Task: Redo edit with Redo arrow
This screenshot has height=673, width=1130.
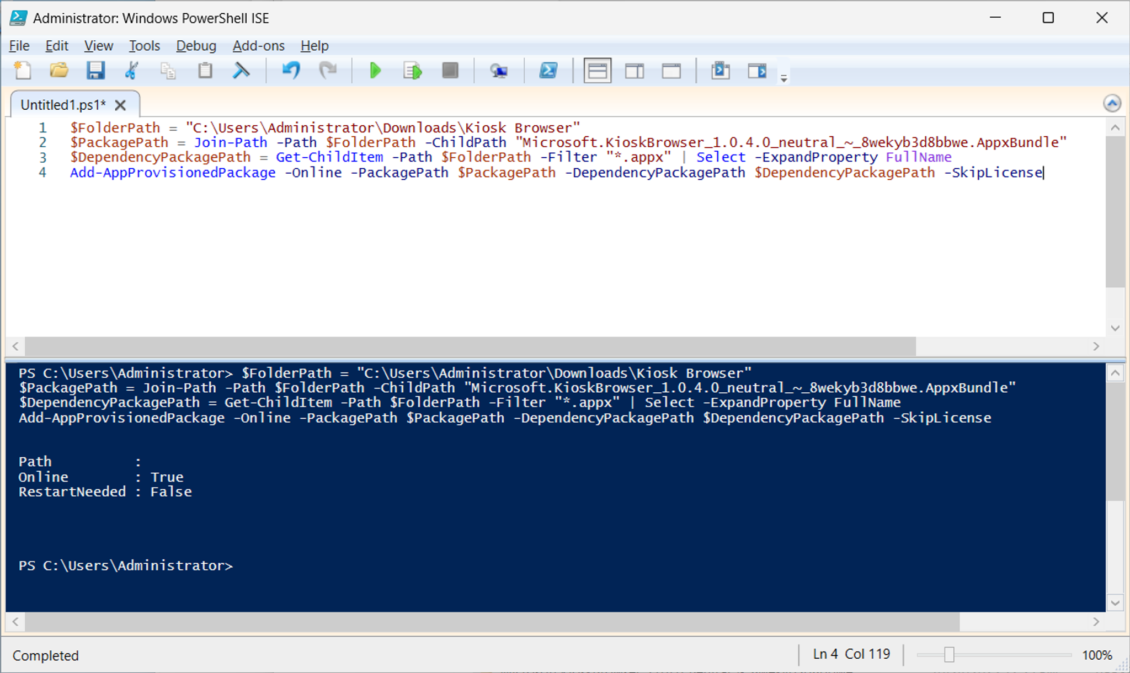Action: [328, 71]
